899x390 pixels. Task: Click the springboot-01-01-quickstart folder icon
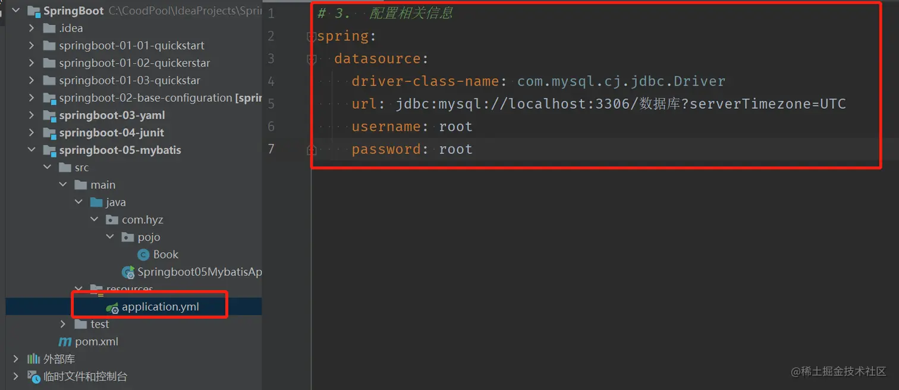[x=49, y=45]
